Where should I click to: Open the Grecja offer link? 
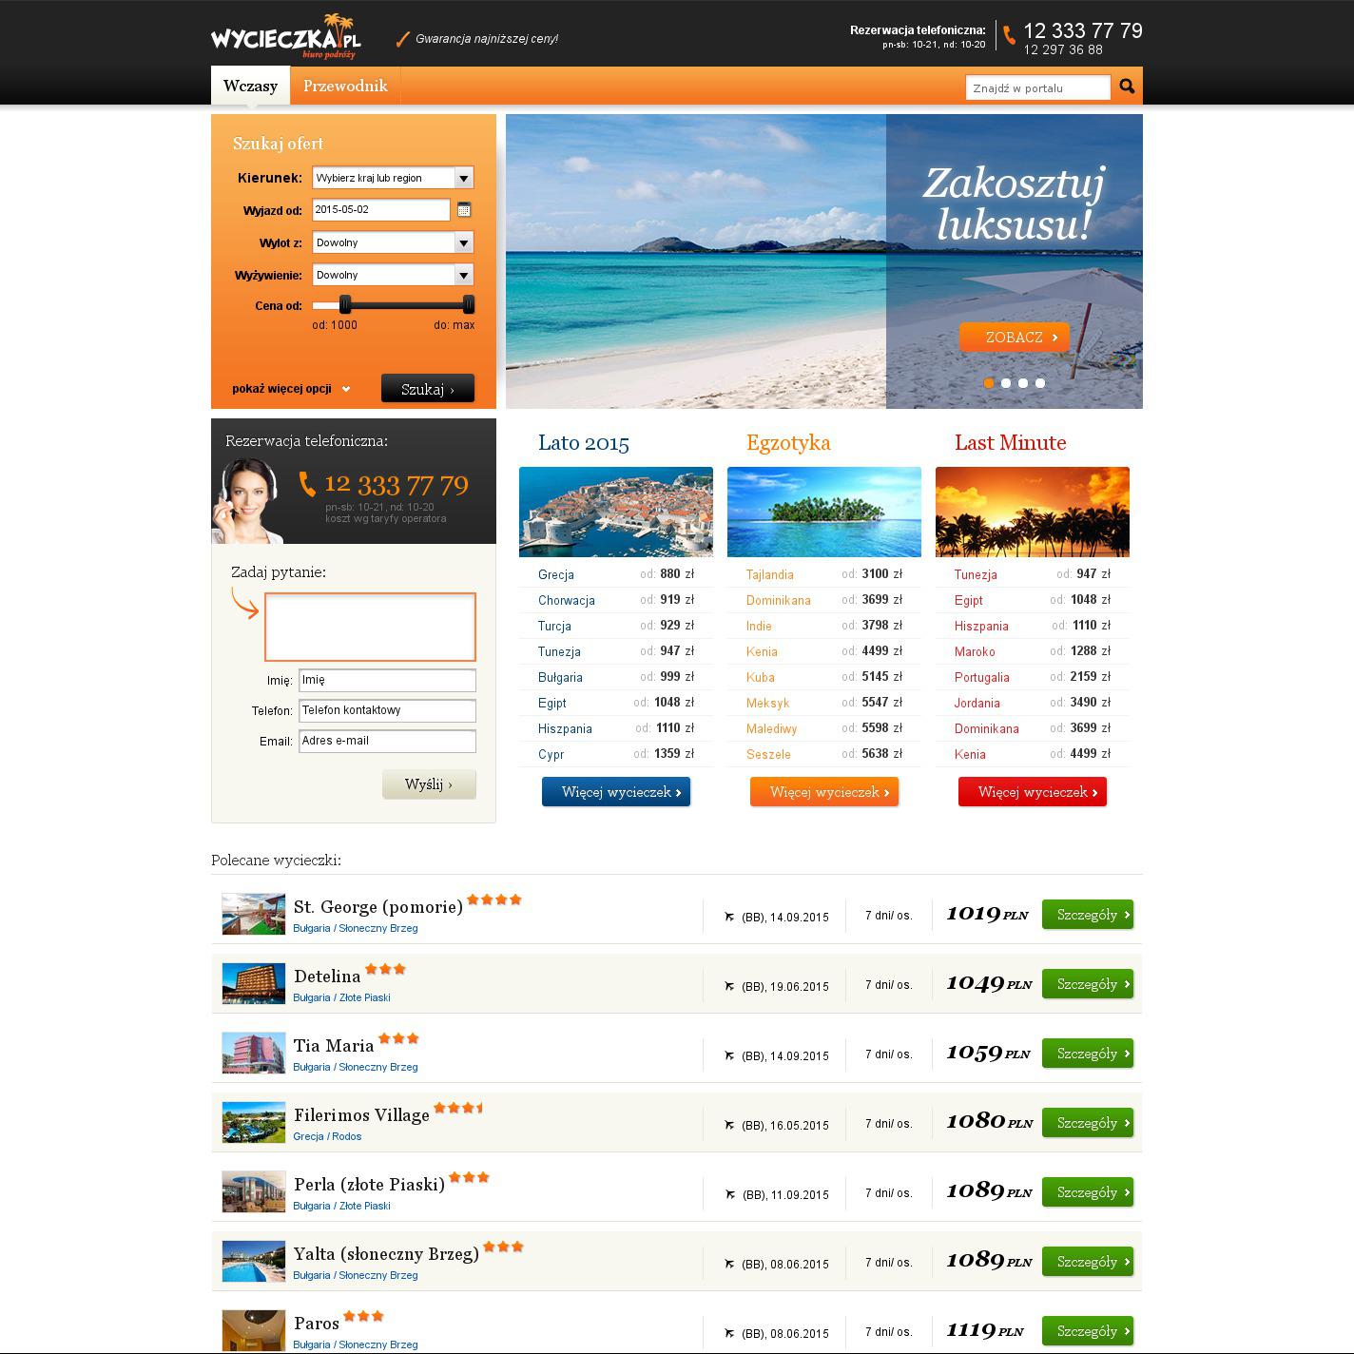click(556, 574)
